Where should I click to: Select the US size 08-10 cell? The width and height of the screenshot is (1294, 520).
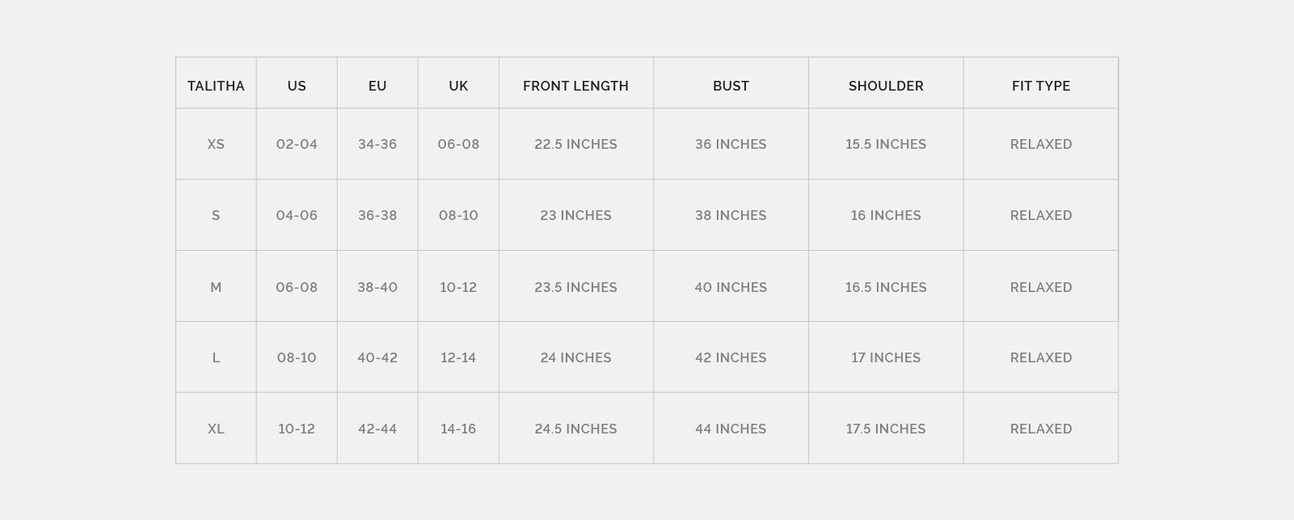[x=297, y=357]
